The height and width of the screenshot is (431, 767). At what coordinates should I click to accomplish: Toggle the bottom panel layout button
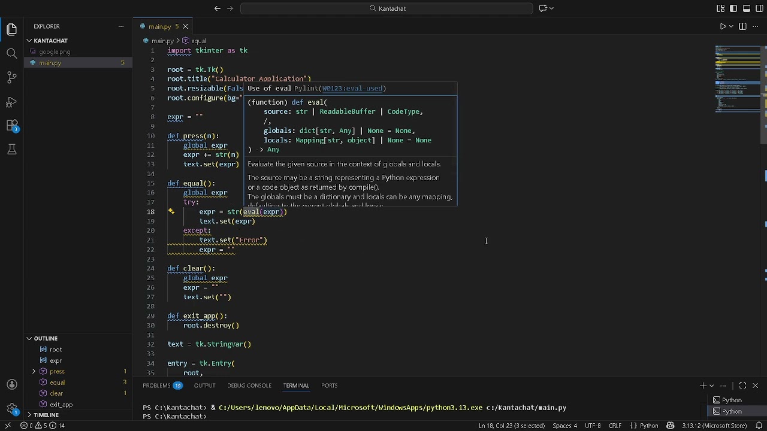[747, 8]
